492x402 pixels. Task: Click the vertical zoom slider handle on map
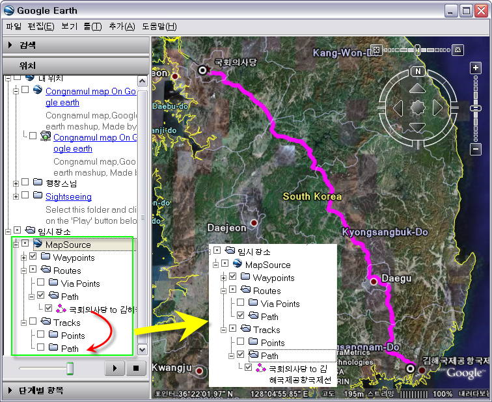click(476, 108)
